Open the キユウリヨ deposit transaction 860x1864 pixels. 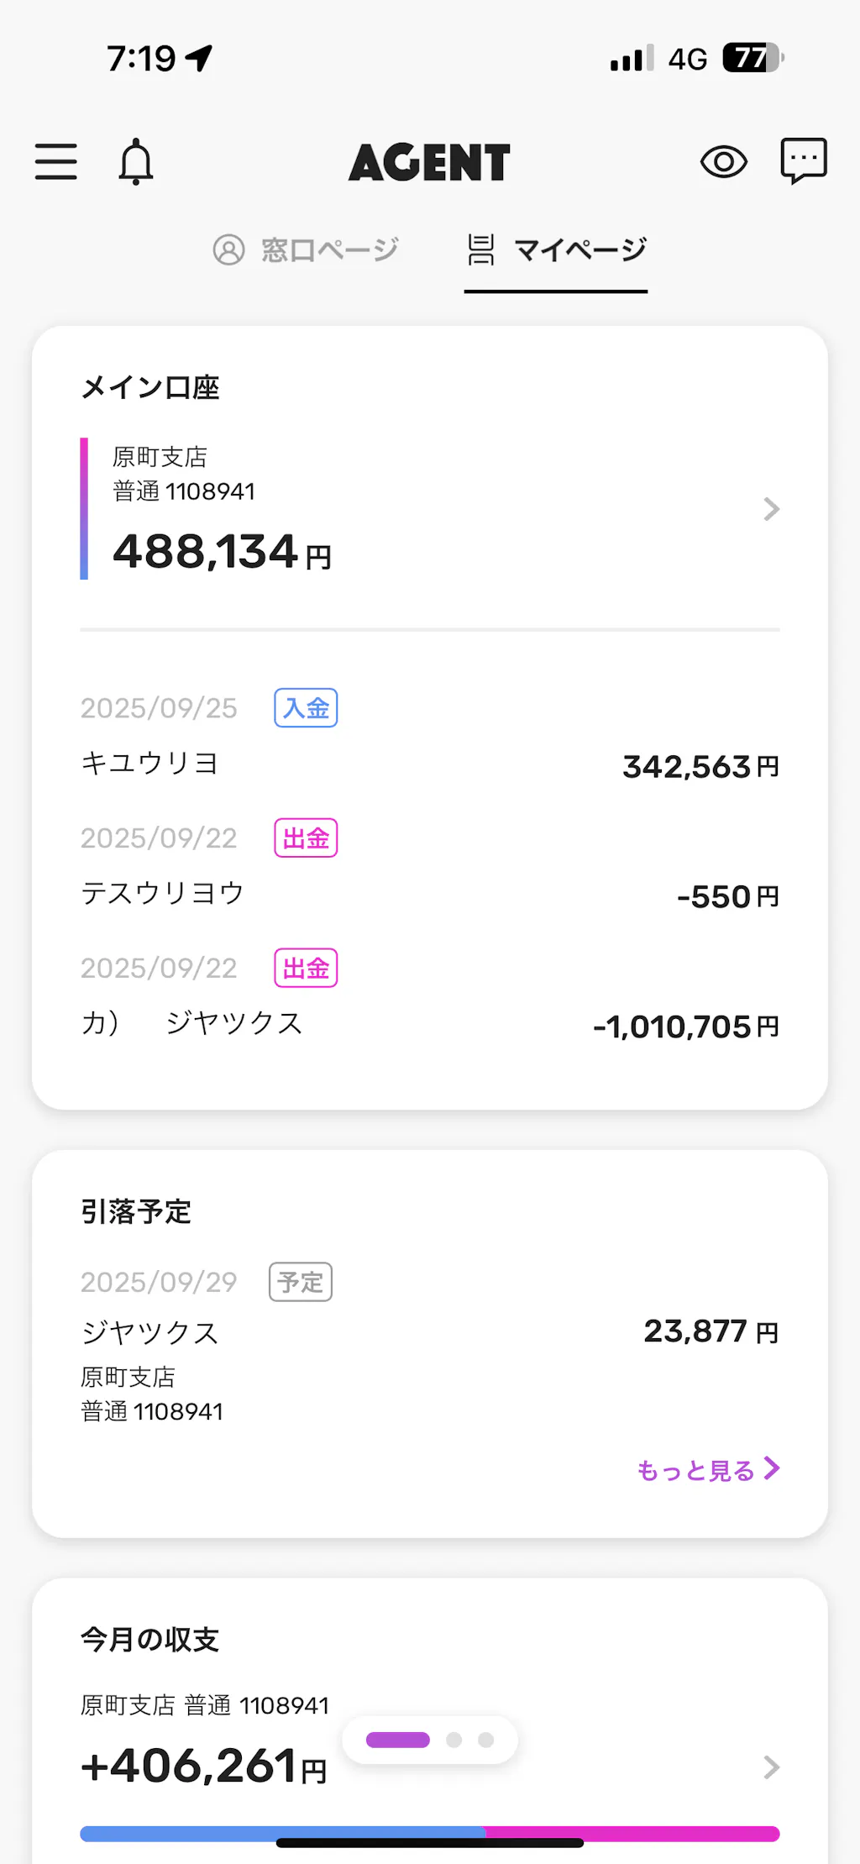429,764
